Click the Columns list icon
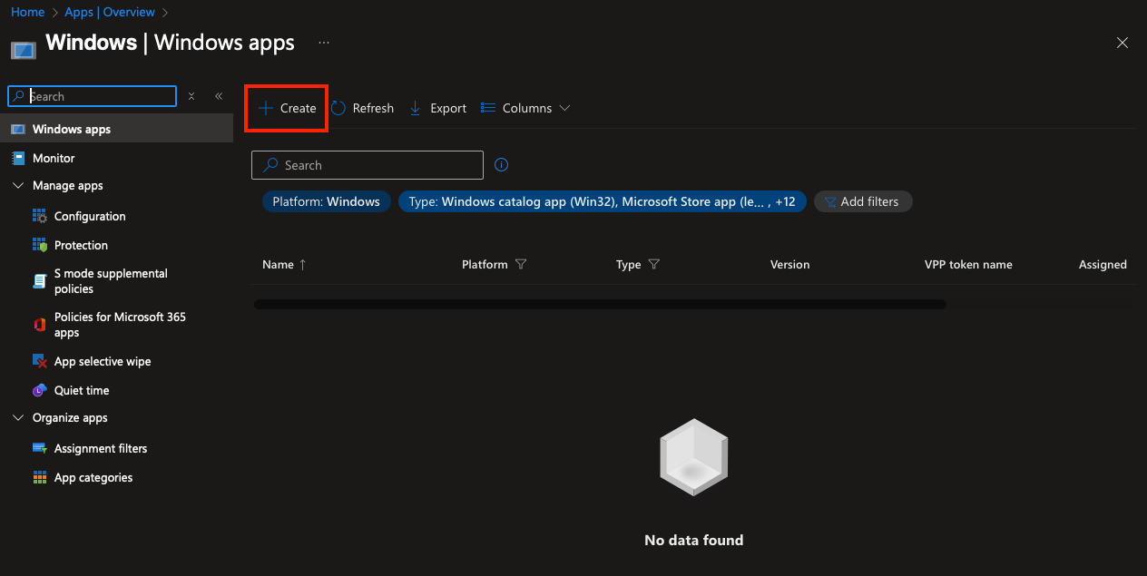 [x=488, y=108]
